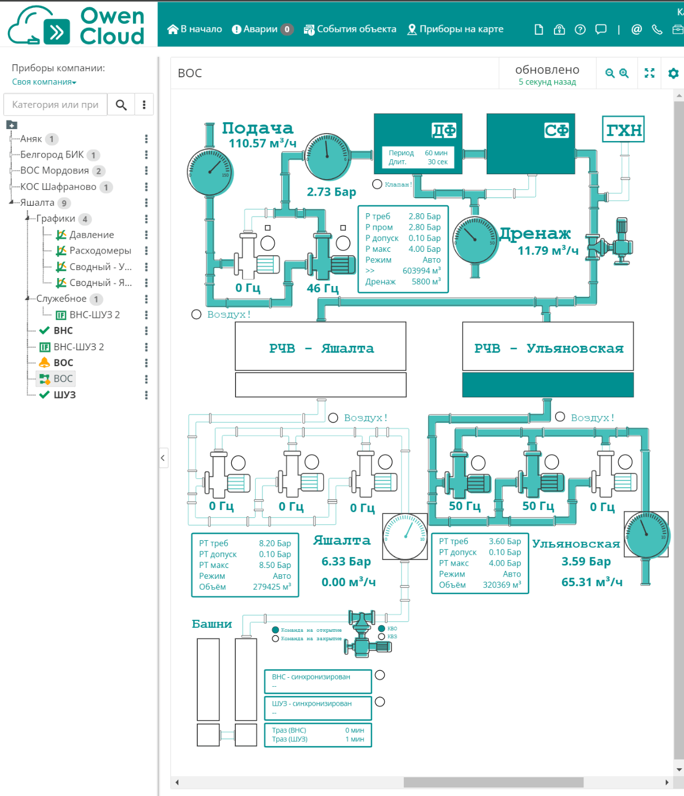Click the chat message bubble icon

[600, 30]
